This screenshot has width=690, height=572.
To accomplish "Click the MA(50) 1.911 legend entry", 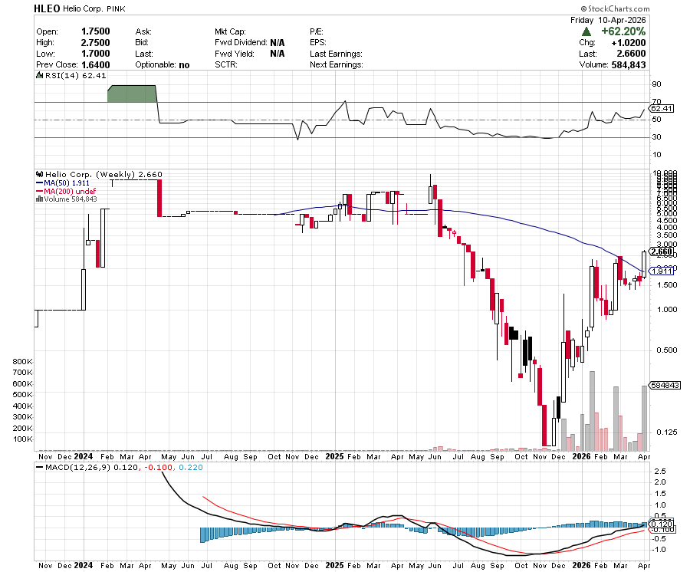I will pos(67,183).
